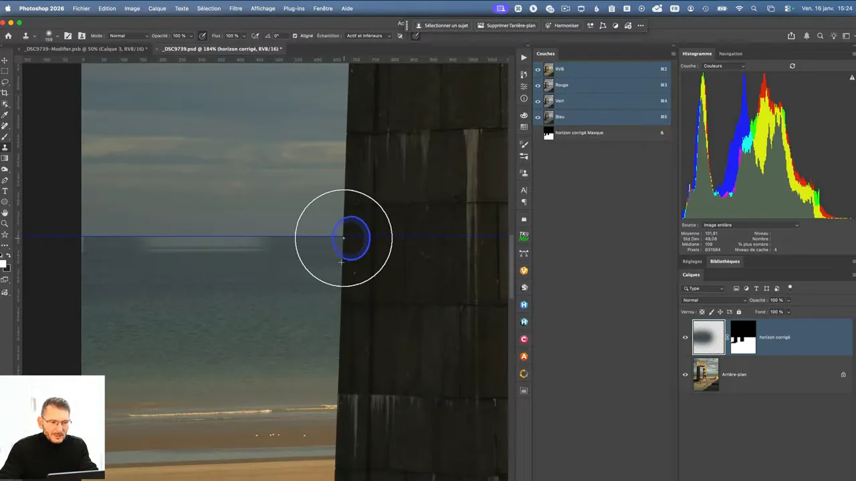Select the Type tool in toolbar

pos(5,191)
